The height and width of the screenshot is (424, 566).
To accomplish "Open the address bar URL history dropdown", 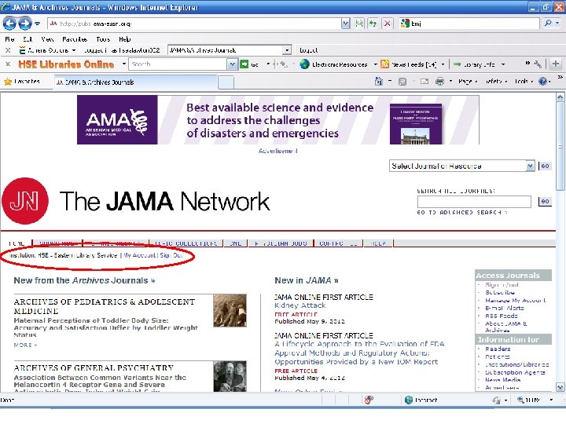I will pos(345,24).
